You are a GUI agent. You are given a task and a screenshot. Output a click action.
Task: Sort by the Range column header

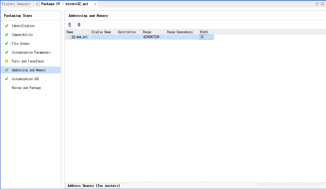(153, 32)
